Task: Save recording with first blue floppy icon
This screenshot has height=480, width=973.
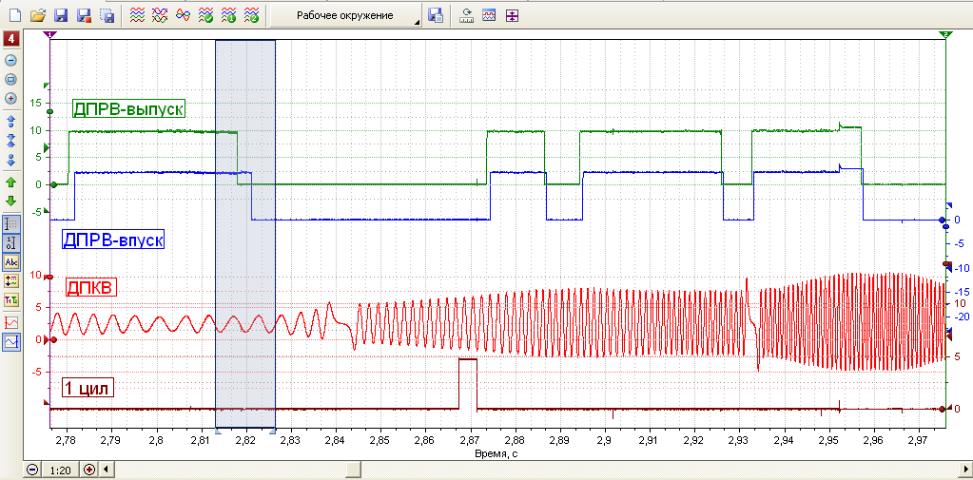Action: [x=61, y=15]
